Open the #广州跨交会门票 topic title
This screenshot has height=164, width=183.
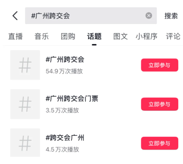(x=72, y=99)
